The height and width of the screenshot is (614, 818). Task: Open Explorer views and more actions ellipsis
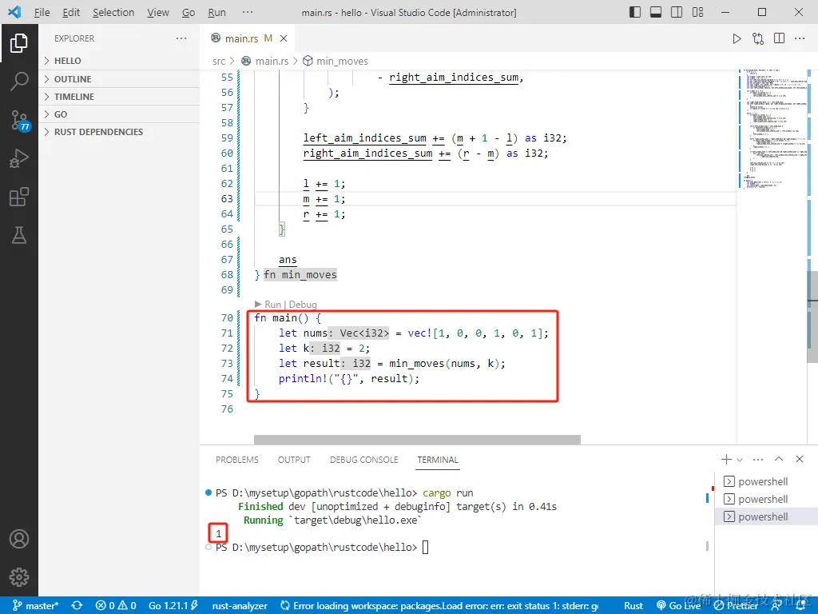(x=181, y=38)
